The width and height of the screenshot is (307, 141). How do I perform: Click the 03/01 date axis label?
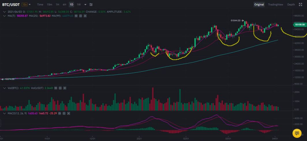(228, 138)
